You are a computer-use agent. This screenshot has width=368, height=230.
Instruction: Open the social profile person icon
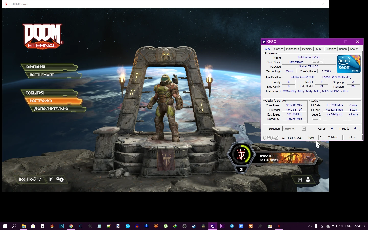coord(308,180)
